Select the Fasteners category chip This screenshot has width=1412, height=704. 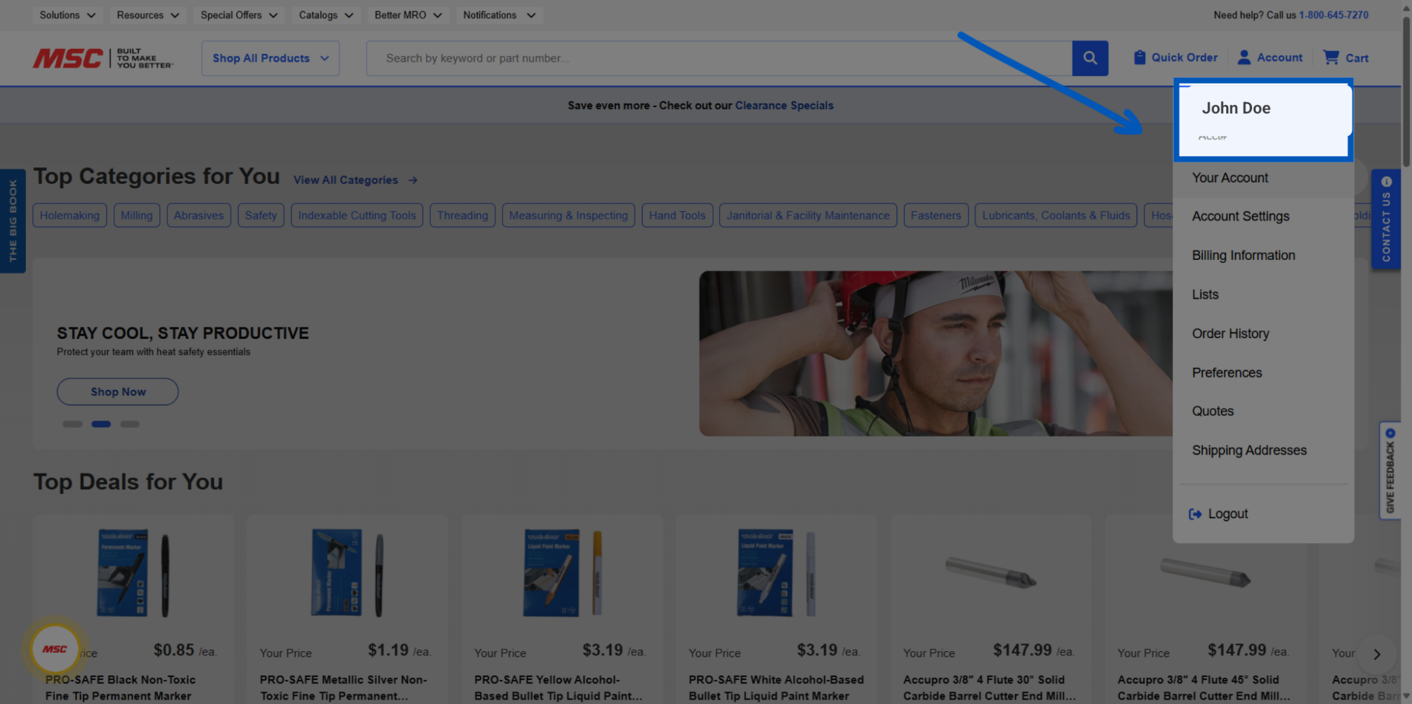tap(936, 215)
